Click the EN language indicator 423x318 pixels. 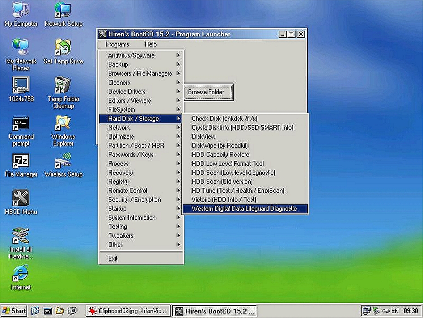click(395, 311)
